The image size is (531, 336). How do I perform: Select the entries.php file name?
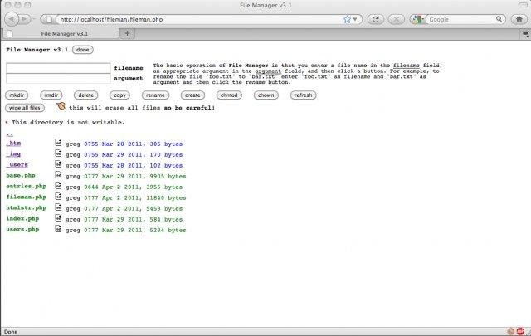click(x=26, y=187)
